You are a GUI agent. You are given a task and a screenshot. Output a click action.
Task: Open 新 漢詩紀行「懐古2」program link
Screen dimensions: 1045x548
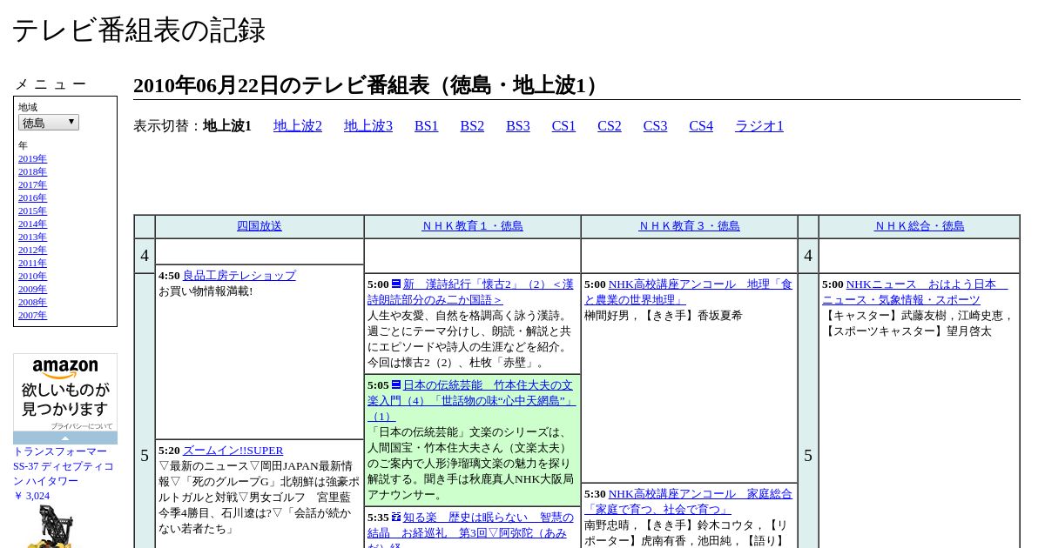tap(471, 292)
